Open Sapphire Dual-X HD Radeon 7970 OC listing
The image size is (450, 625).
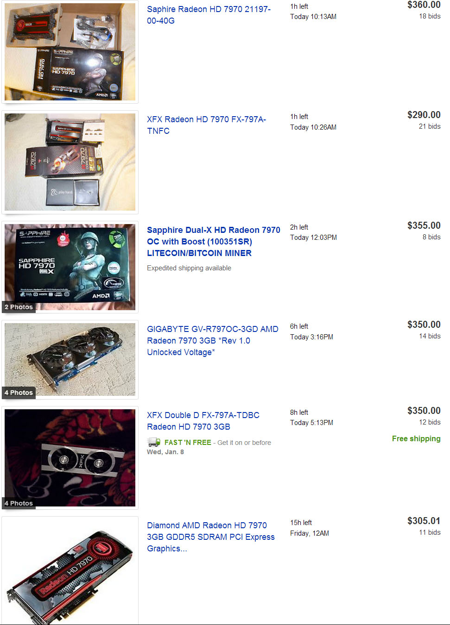tap(213, 241)
